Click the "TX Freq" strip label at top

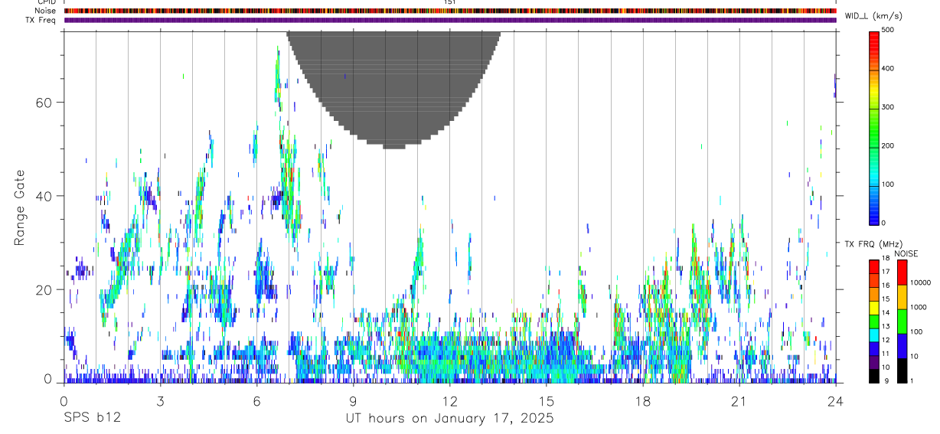[x=41, y=20]
